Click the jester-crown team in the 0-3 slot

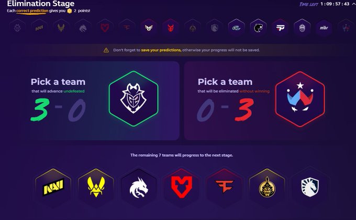pos(300,99)
